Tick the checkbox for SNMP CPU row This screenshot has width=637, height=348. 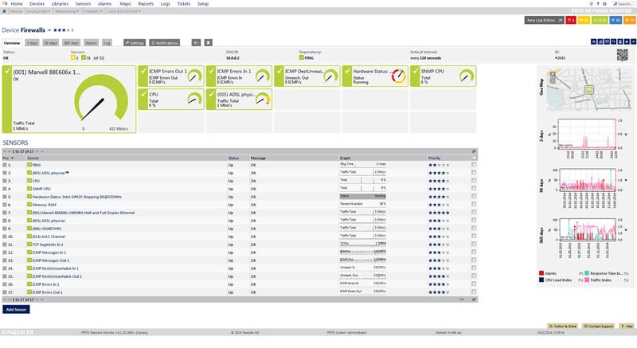click(x=474, y=189)
